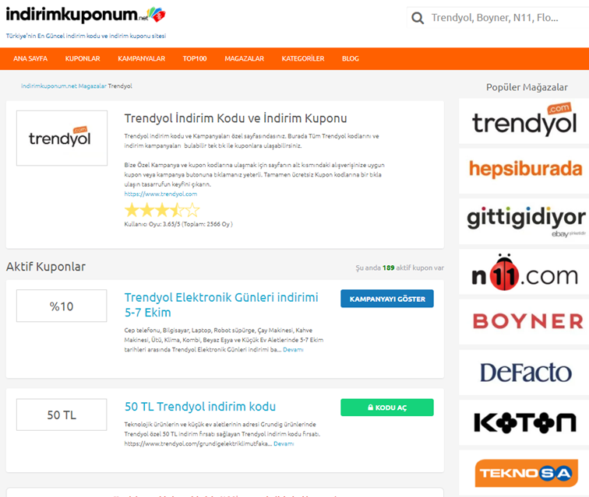The height and width of the screenshot is (497, 589).
Task: Open the KUPONLAR menu item
Action: point(83,59)
